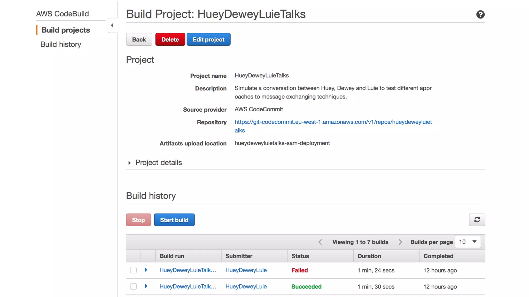This screenshot has height=297, width=529.
Task: Select the Failed build row checkbox
Action: click(x=133, y=270)
